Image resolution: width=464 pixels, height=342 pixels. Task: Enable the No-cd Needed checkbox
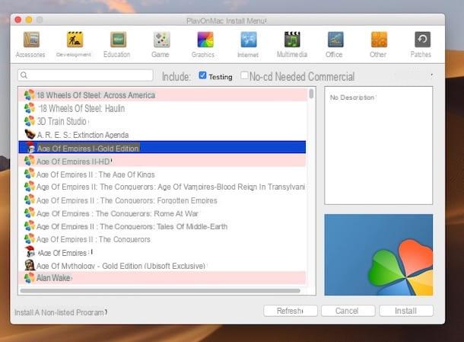click(244, 75)
